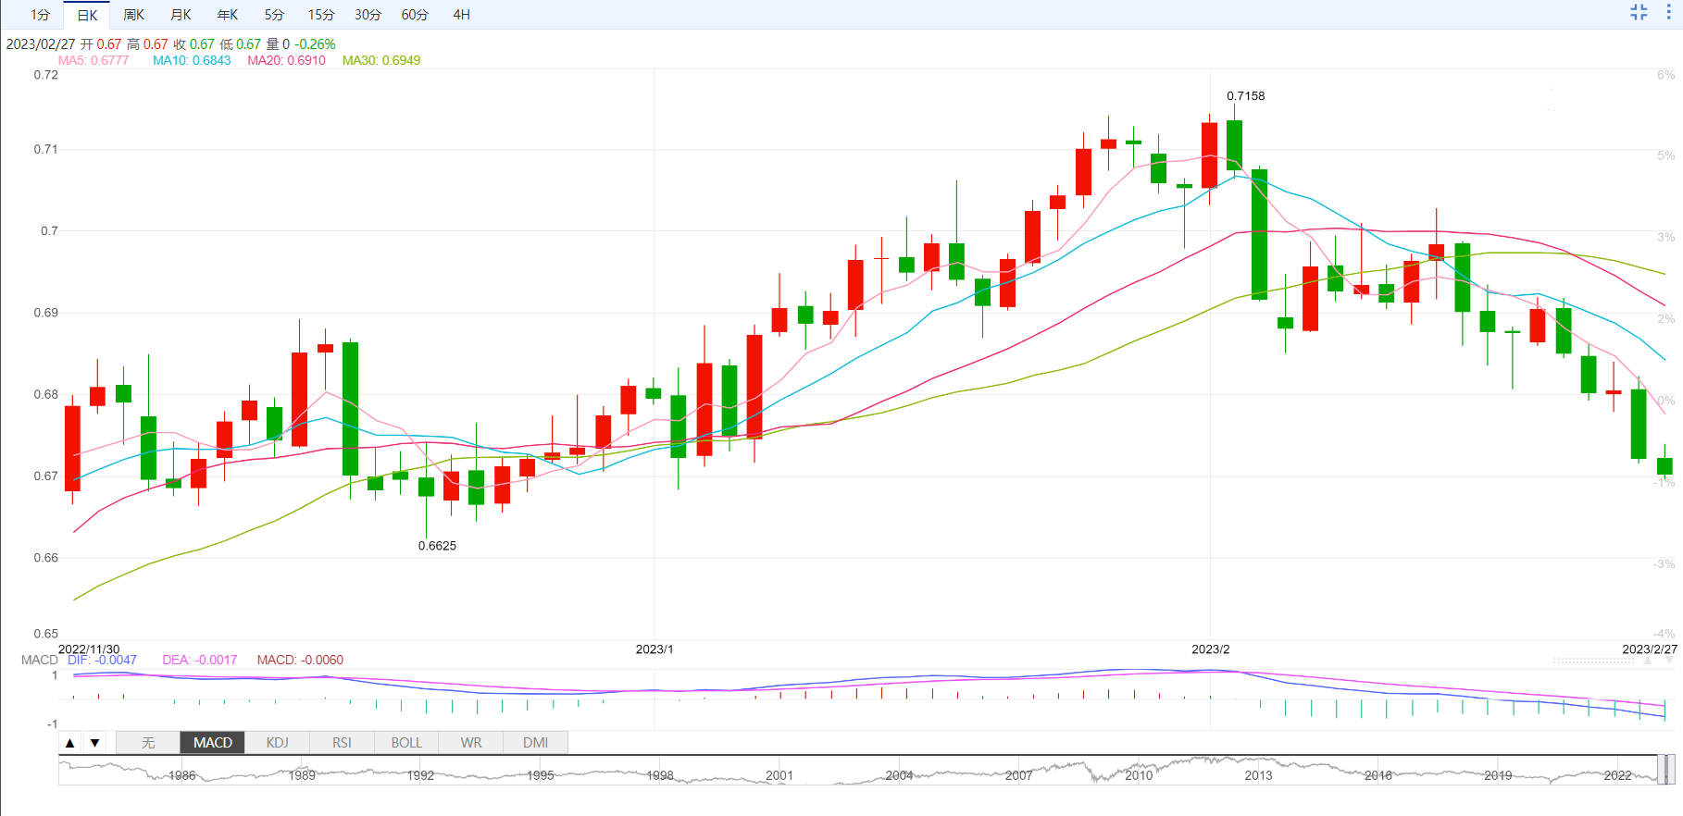Viewport: 1683px width, 816px height.
Task: Click the MA5: 0.6777 legend label
Action: (x=93, y=60)
